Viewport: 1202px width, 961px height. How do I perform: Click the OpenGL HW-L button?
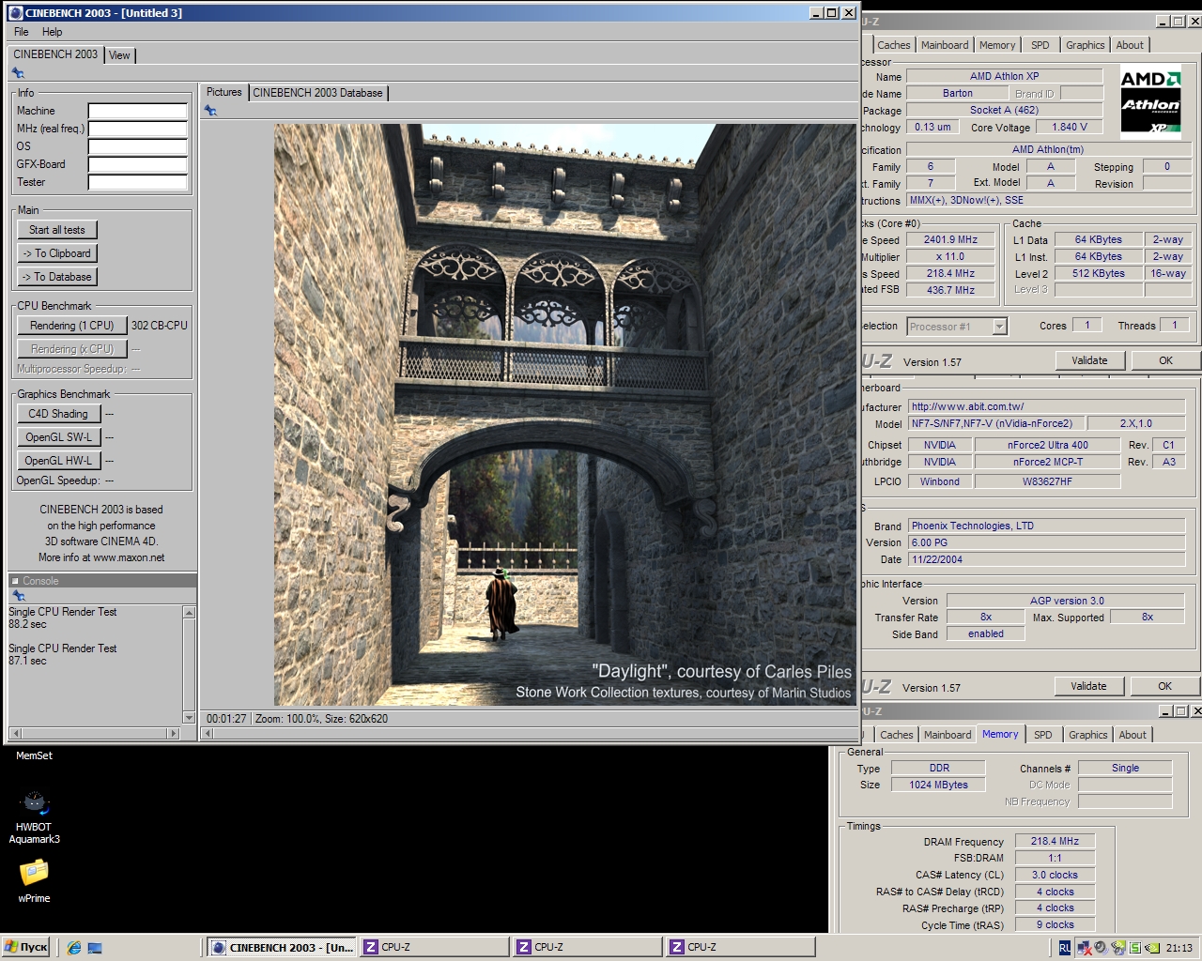click(x=58, y=461)
